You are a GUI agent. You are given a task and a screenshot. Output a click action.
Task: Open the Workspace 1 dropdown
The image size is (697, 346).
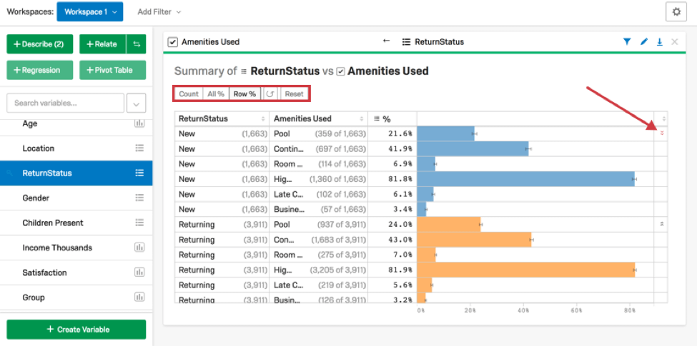89,12
